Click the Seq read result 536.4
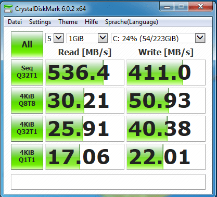Image resolution: width=217 pixels, height=197 pixels. pyautogui.click(x=85, y=72)
